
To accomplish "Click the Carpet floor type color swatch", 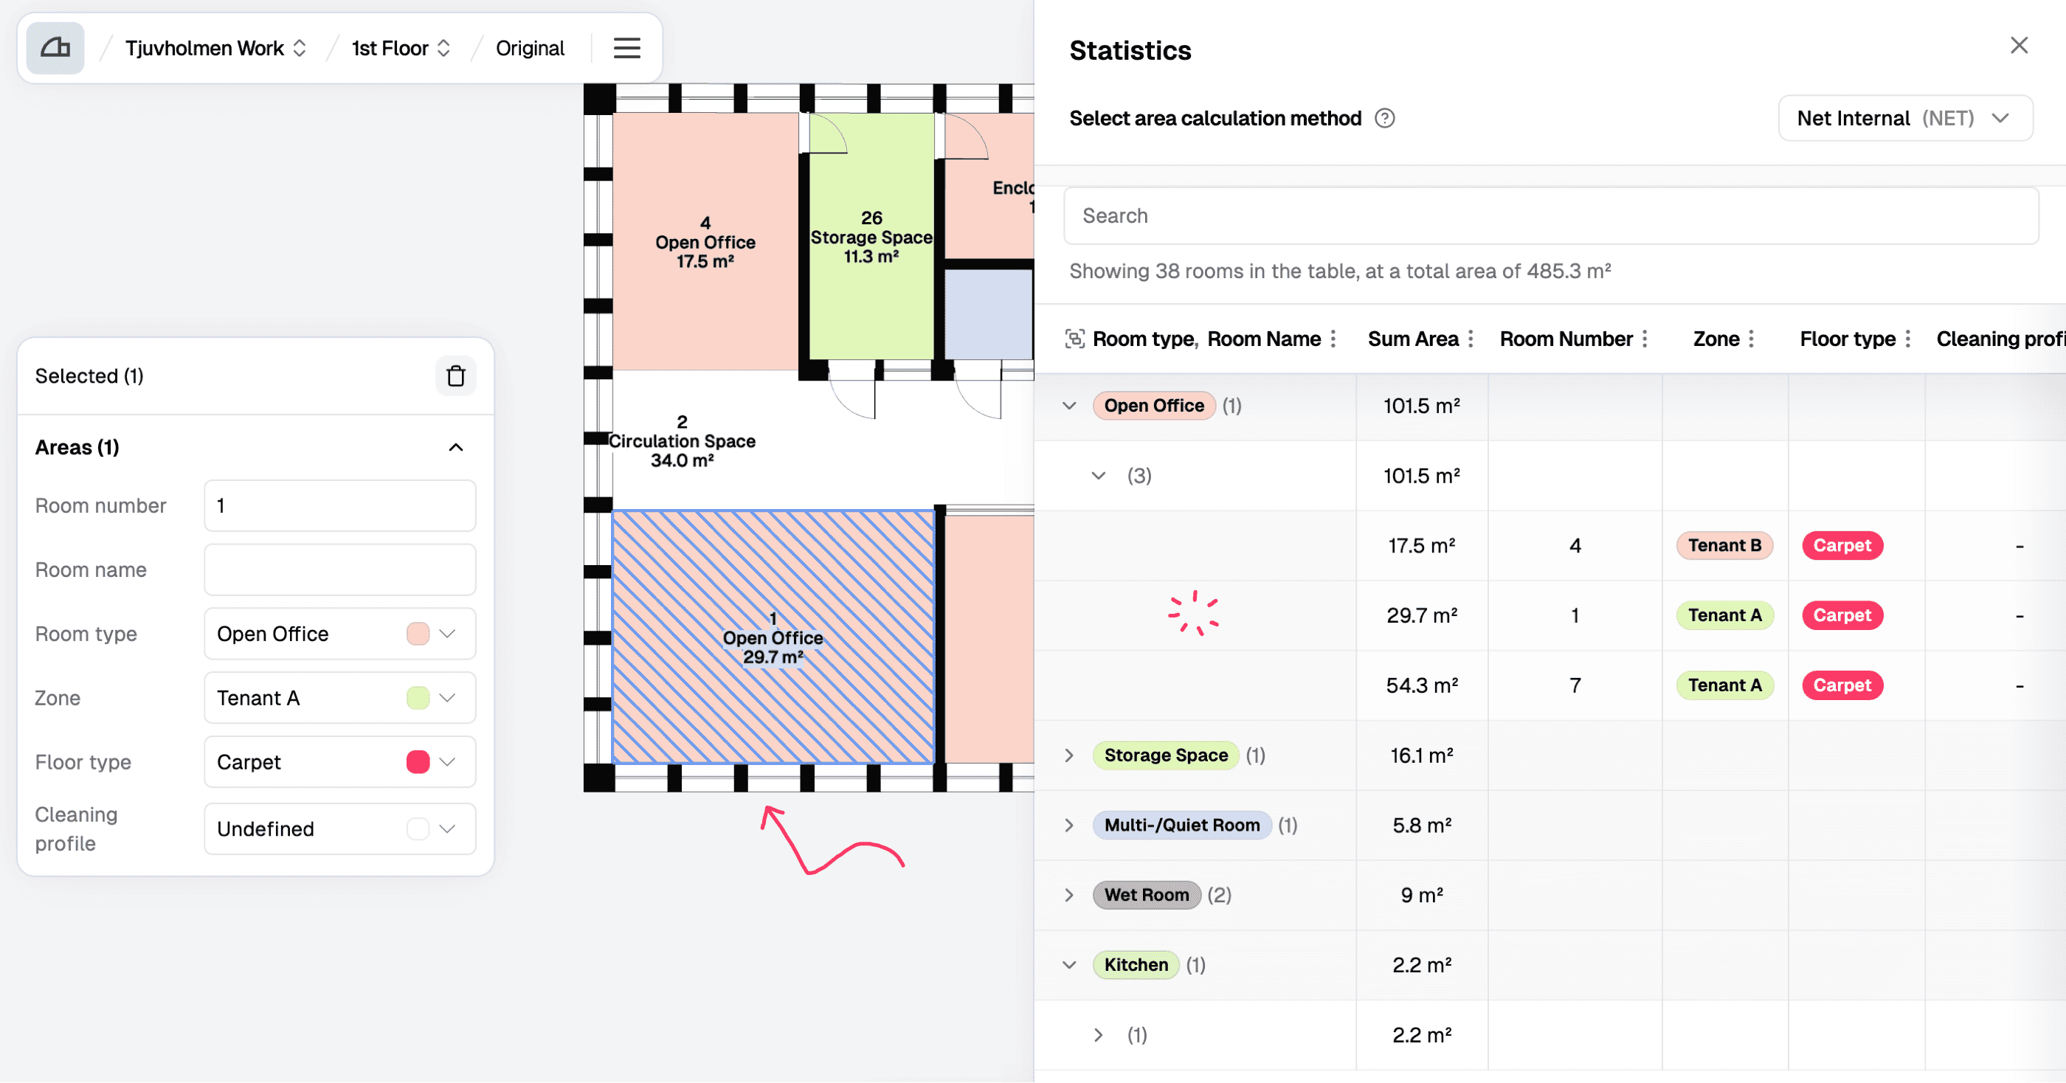I will click(x=418, y=762).
